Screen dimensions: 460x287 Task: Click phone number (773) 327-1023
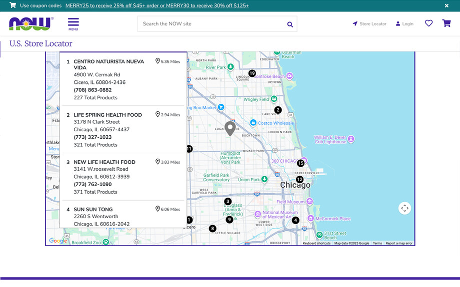tap(92, 137)
